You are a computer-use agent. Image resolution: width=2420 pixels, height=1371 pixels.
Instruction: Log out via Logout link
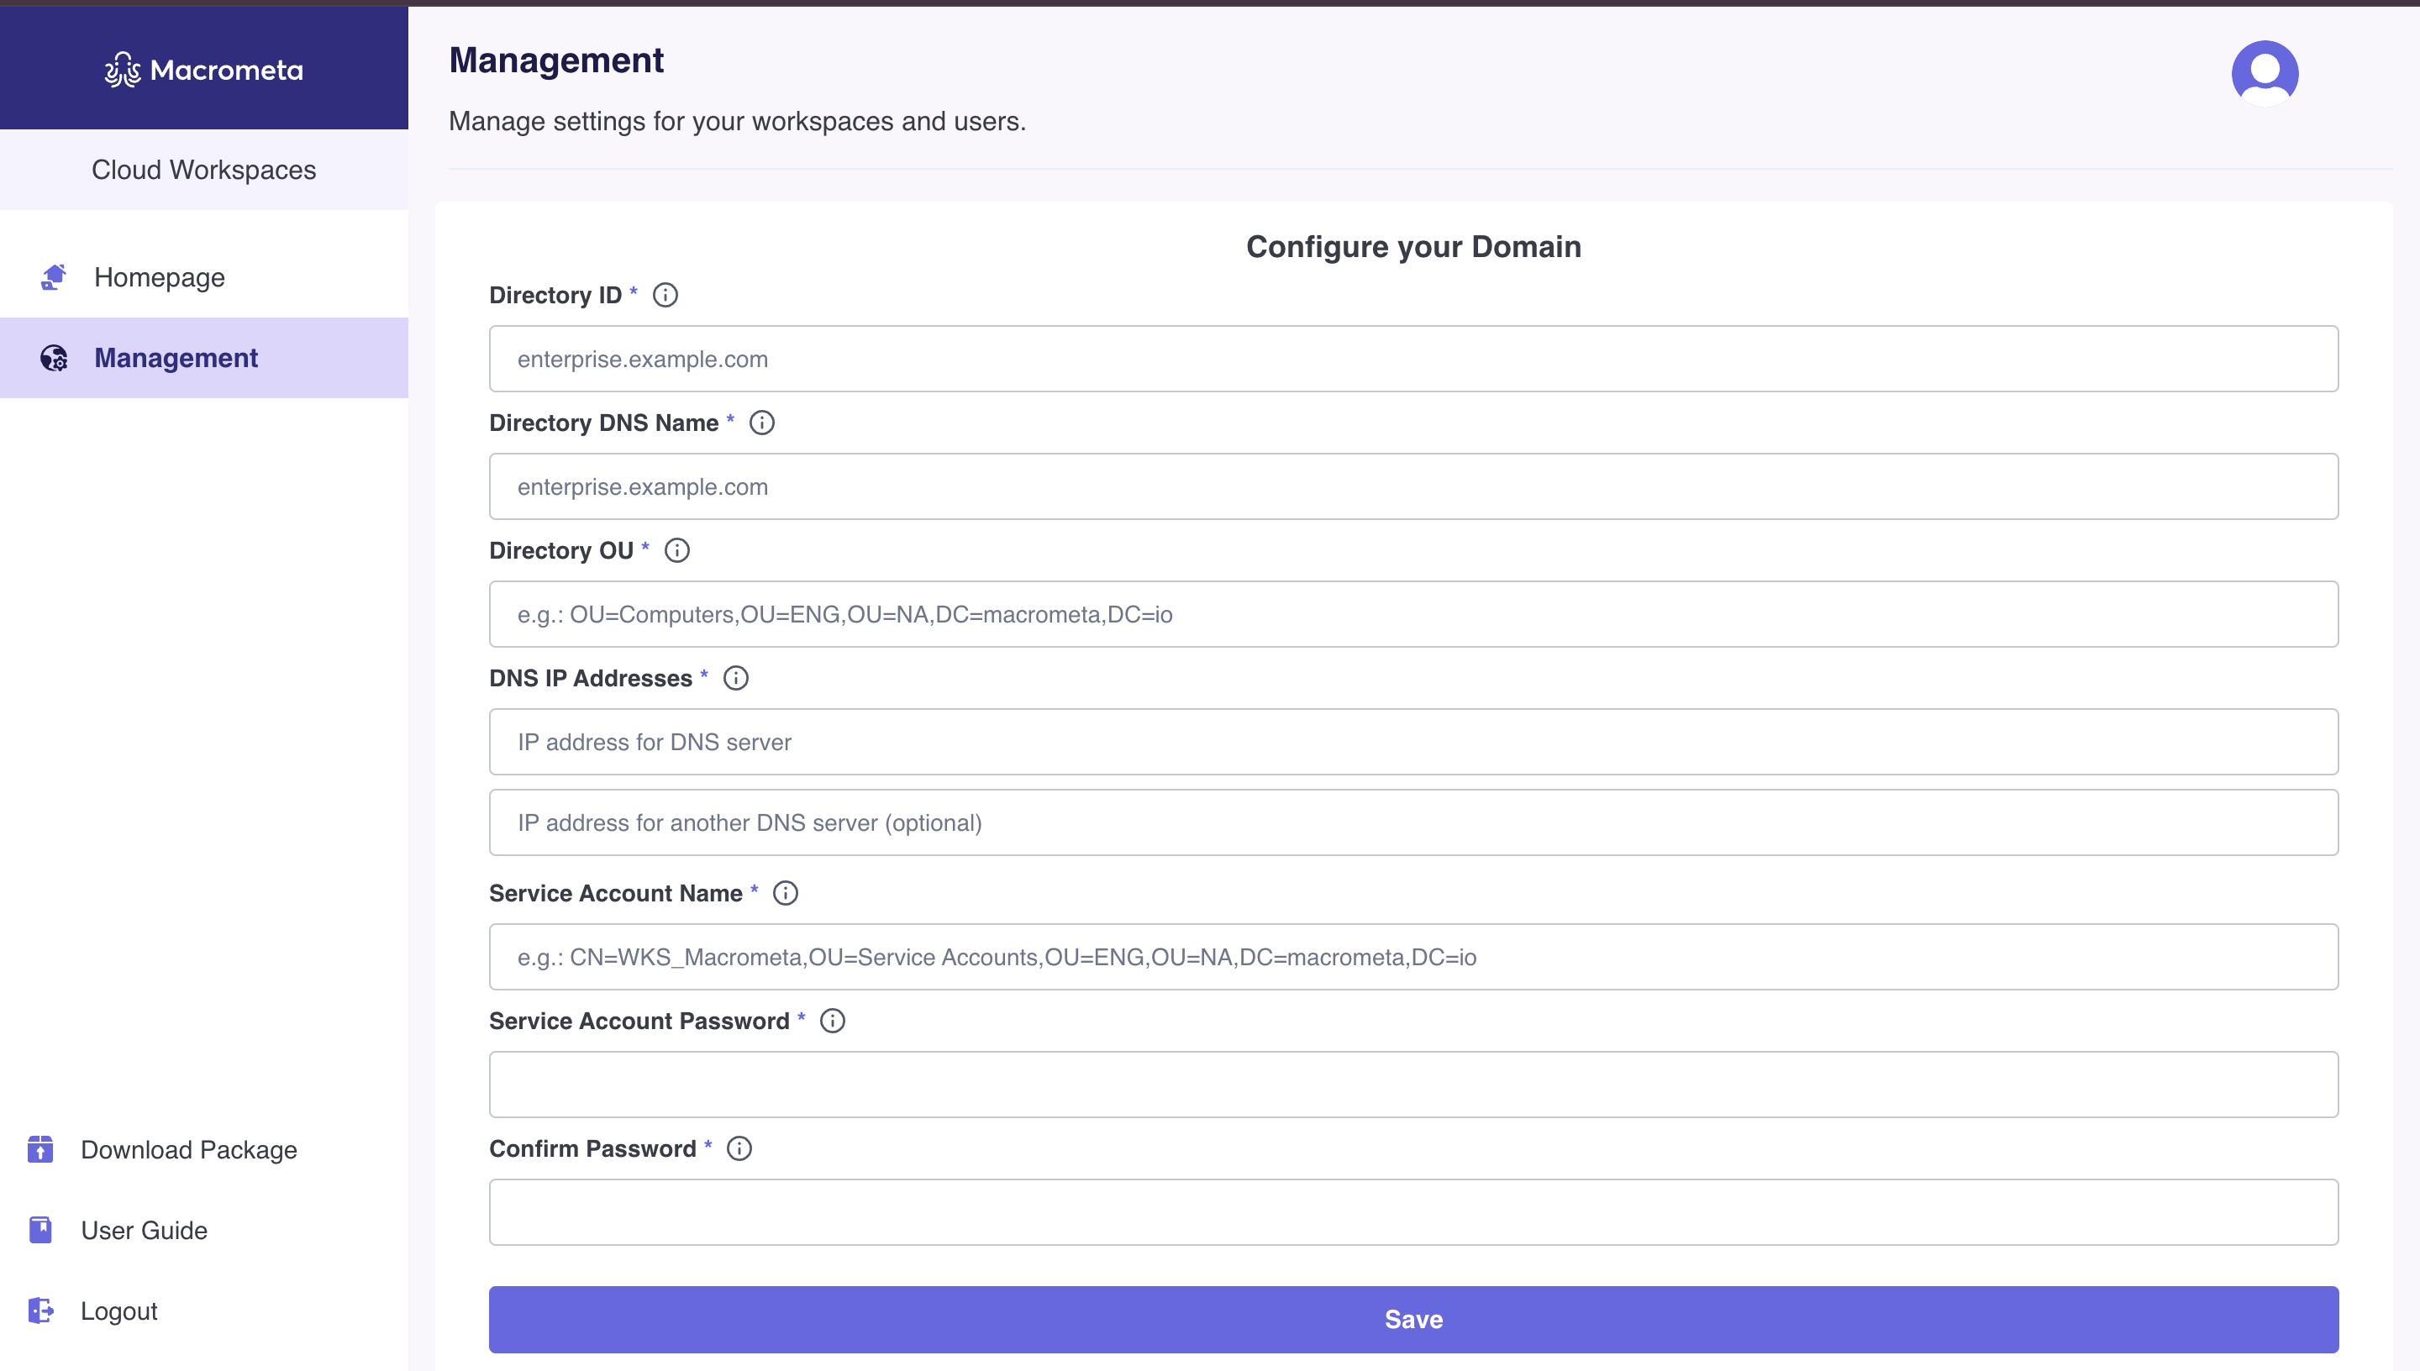click(118, 1311)
